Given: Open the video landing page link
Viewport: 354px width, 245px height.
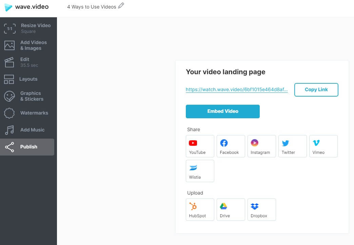Looking at the screenshot, I should (x=237, y=89).
